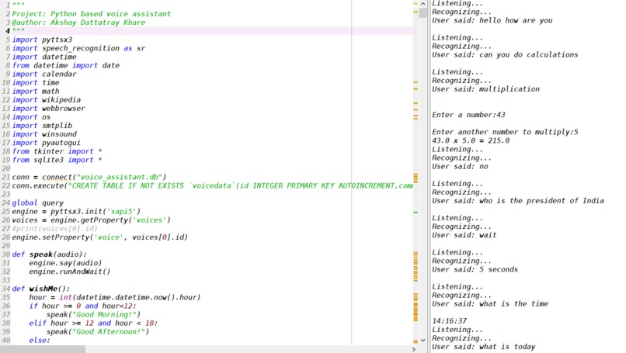The width and height of the screenshot is (626, 353).
Task: Click the pyttsx3.init('sapi5') line
Action: coord(76,211)
